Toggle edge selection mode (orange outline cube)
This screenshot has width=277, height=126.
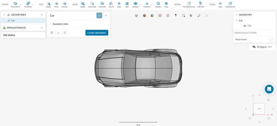168,16
